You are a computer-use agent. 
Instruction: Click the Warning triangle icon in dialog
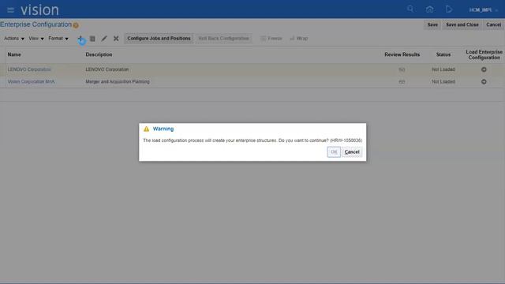point(147,129)
